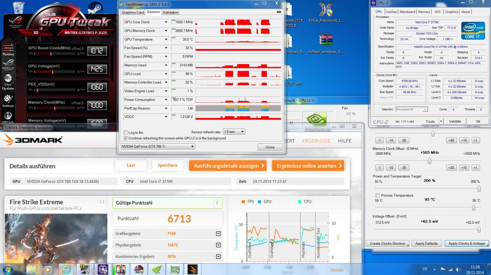
Task: Switch to the Fraps taskbar icon
Action: point(85,270)
